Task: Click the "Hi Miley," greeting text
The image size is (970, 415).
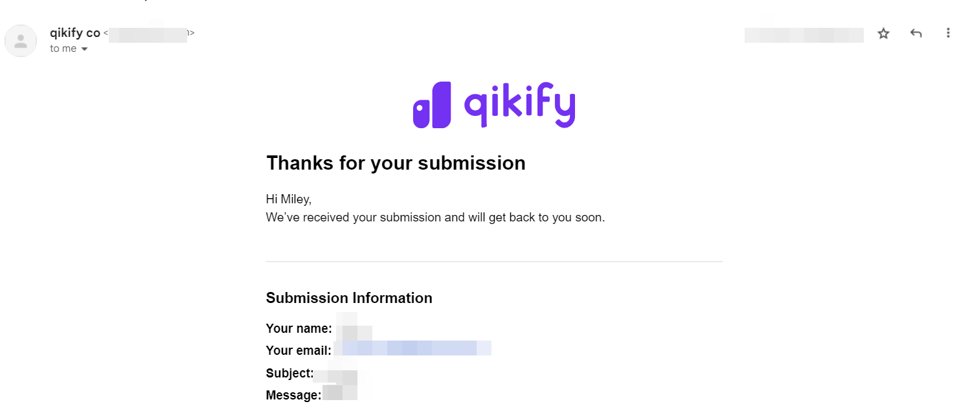Action: point(289,199)
